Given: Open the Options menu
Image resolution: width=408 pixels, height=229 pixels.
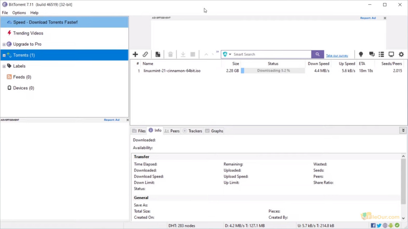Looking at the screenshot, I should coord(19,12).
